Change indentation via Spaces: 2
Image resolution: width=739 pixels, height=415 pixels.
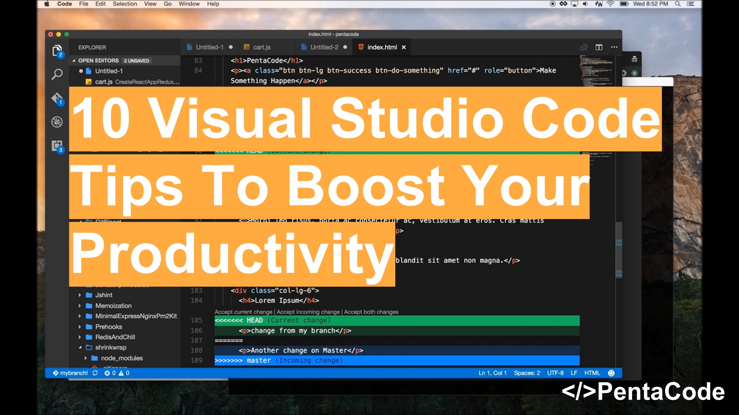pos(527,373)
